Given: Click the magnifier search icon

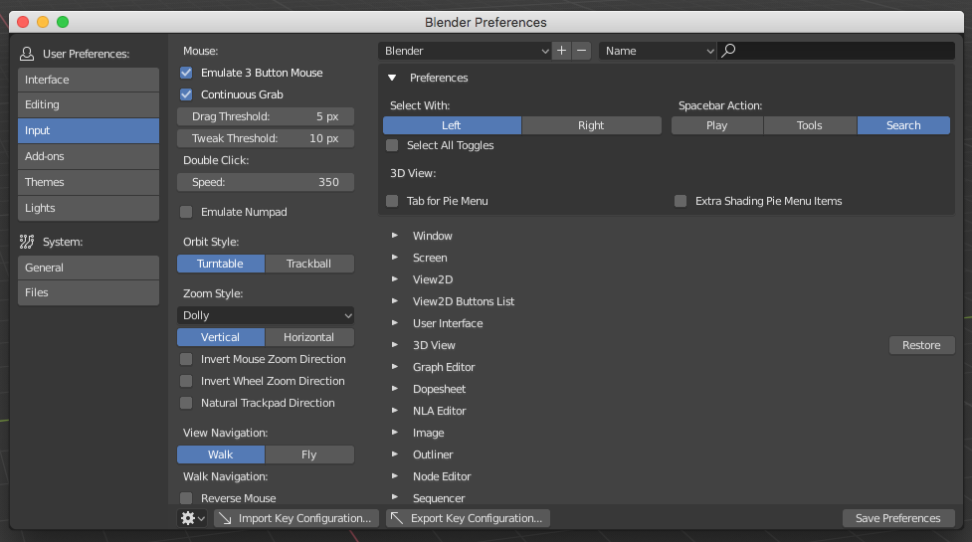Looking at the screenshot, I should pyautogui.click(x=729, y=50).
